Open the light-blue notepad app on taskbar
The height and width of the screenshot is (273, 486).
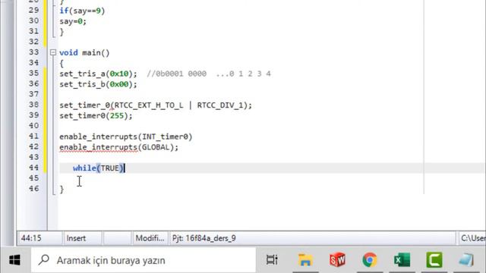[466, 260]
